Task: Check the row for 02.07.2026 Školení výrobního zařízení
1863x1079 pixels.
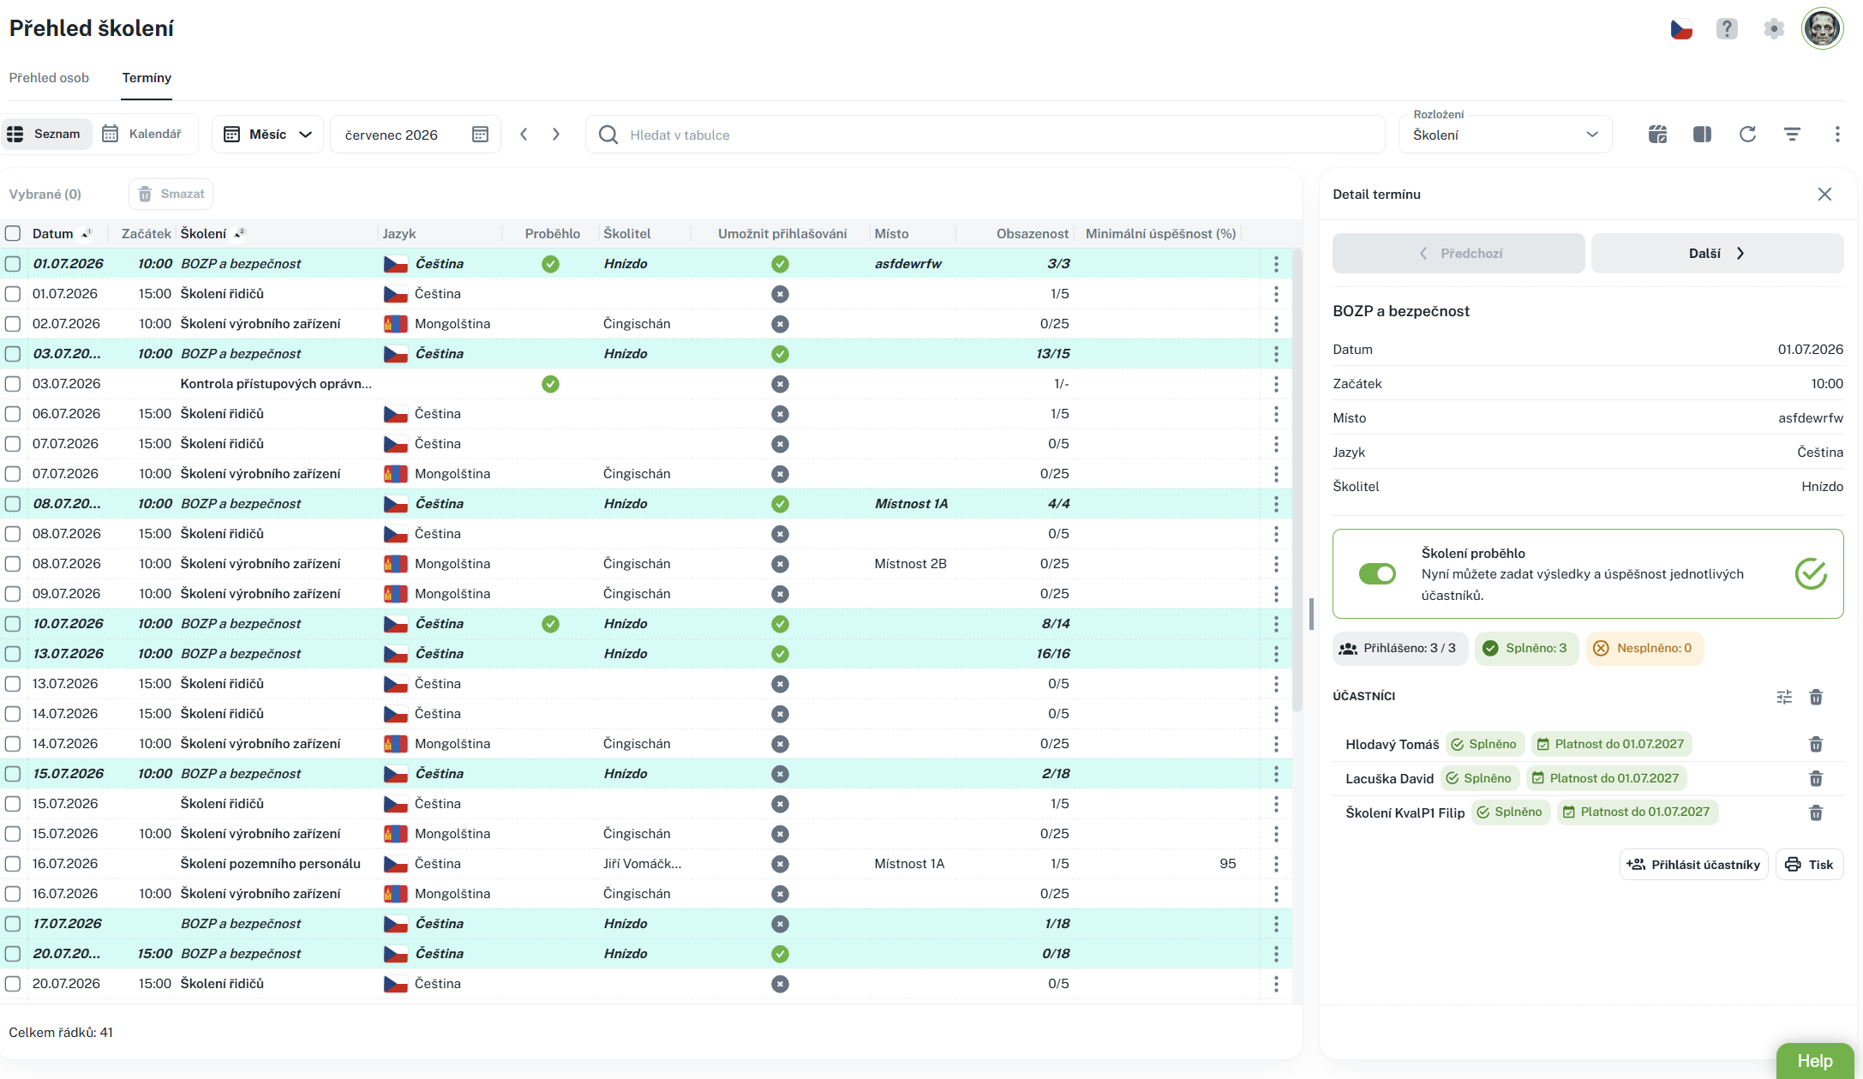Action: pos(13,324)
